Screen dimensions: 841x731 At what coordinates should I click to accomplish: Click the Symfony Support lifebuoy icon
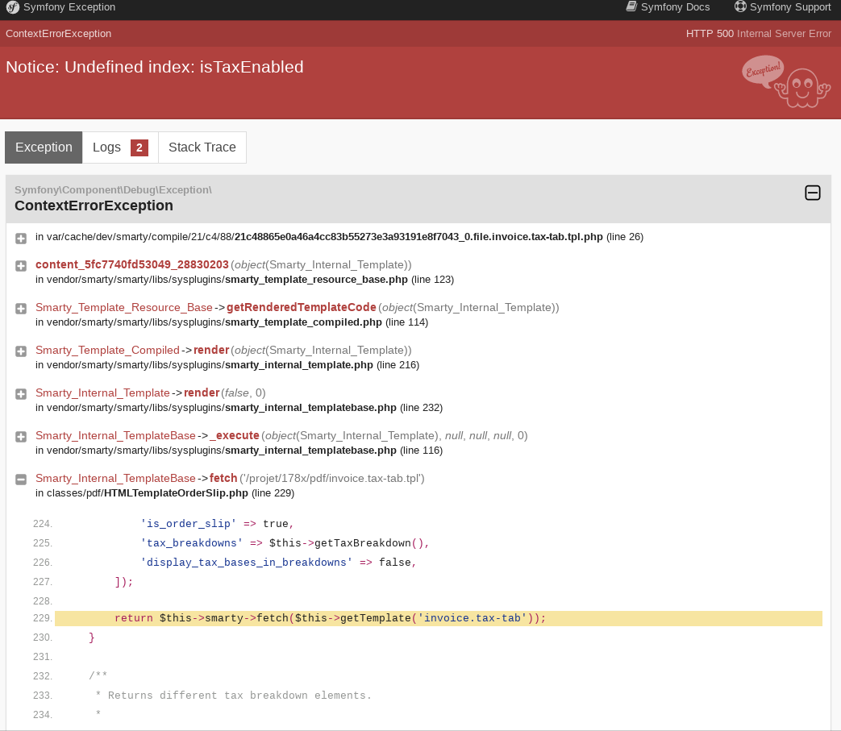(x=740, y=6)
